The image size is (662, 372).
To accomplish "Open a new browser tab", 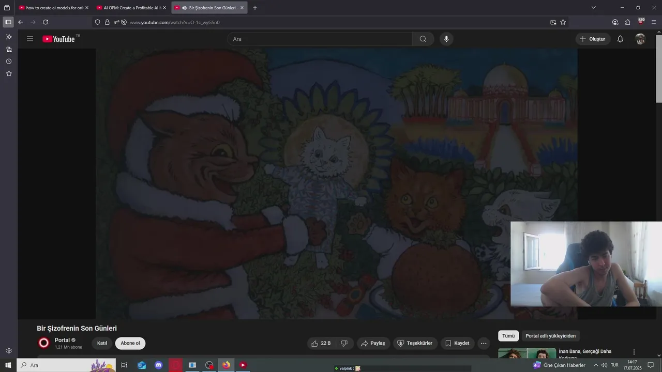I will click(x=255, y=8).
